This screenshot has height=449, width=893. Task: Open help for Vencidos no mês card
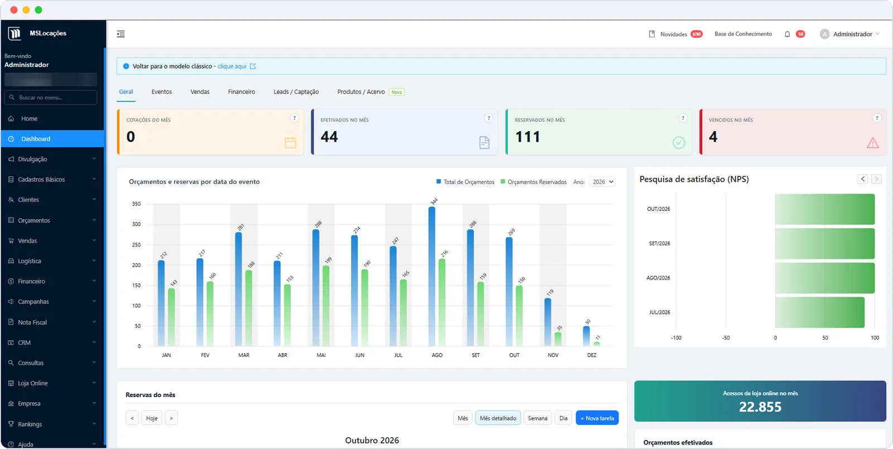pyautogui.click(x=877, y=118)
